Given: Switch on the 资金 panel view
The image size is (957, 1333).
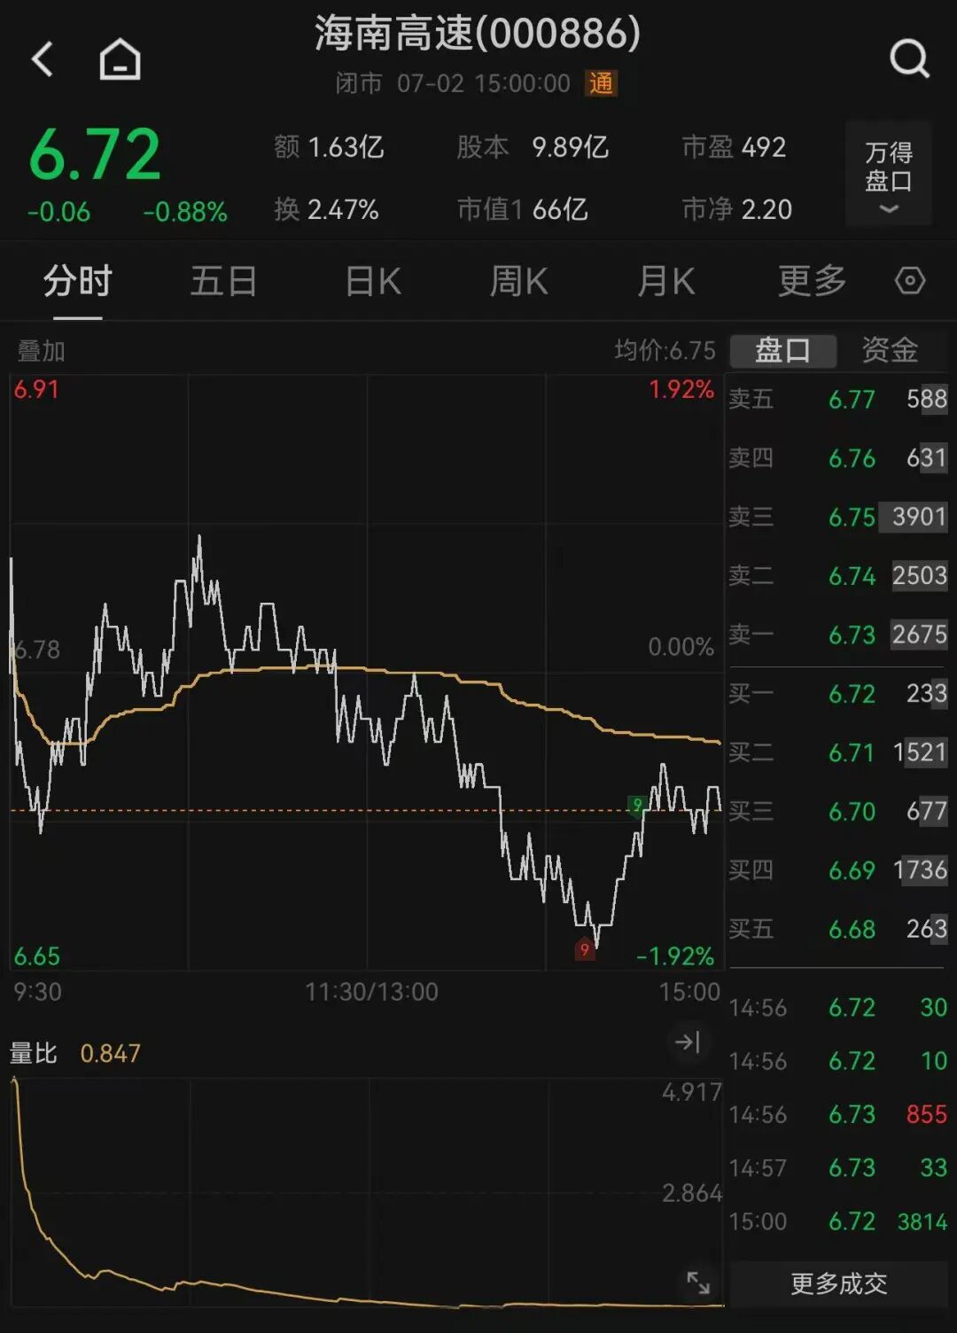Looking at the screenshot, I should click(x=889, y=350).
